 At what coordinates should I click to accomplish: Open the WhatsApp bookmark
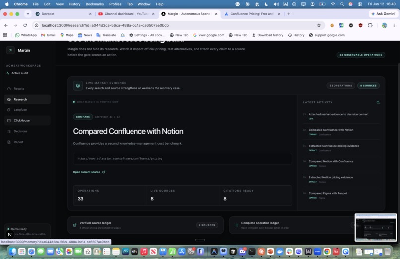[x=26, y=35]
